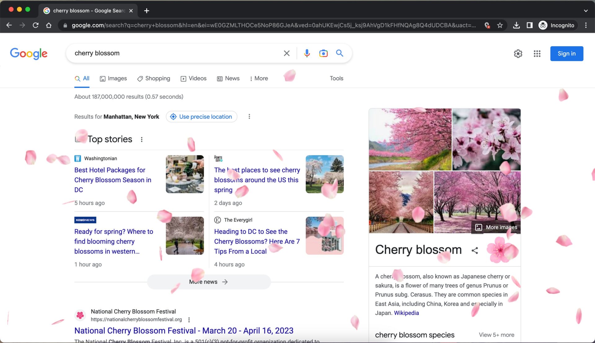Viewport: 595px width, 343px height.
Task: Open location options with the three-dot menu
Action: [249, 116]
